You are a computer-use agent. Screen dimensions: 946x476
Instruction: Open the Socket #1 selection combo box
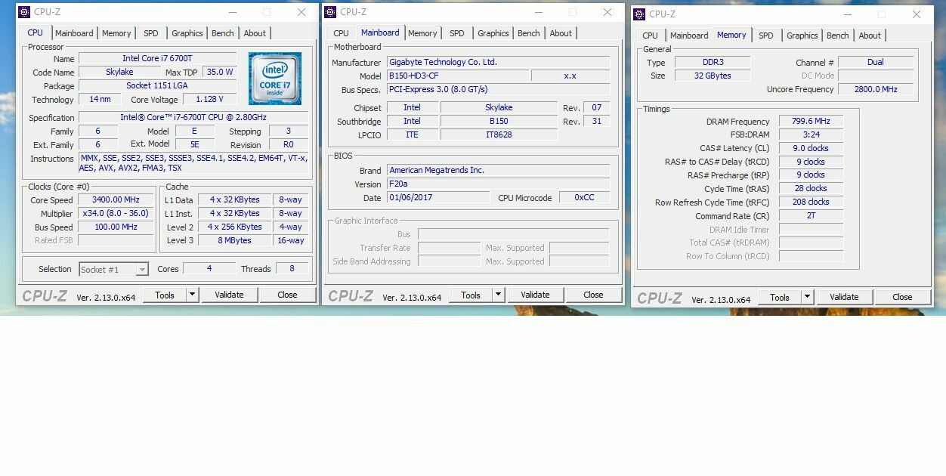click(113, 270)
